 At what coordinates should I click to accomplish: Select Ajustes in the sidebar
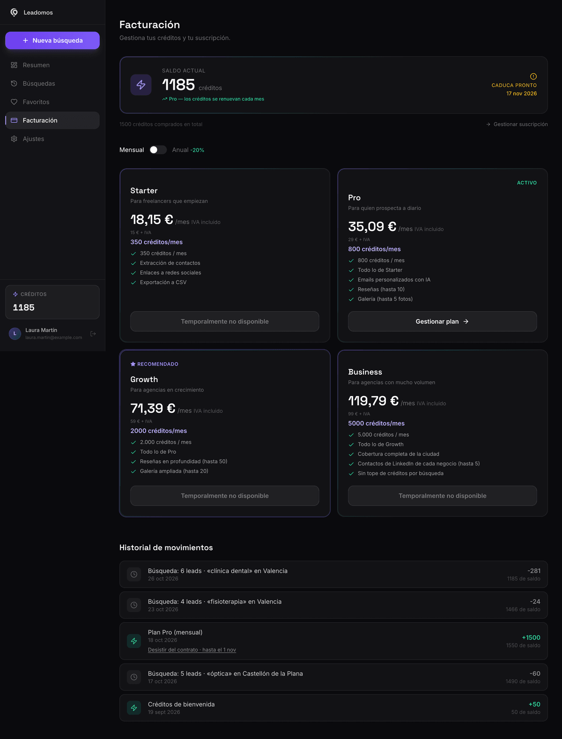point(52,139)
